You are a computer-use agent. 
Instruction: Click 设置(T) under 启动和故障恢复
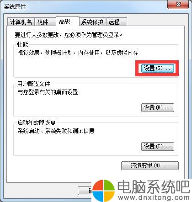pyautogui.click(x=157, y=146)
